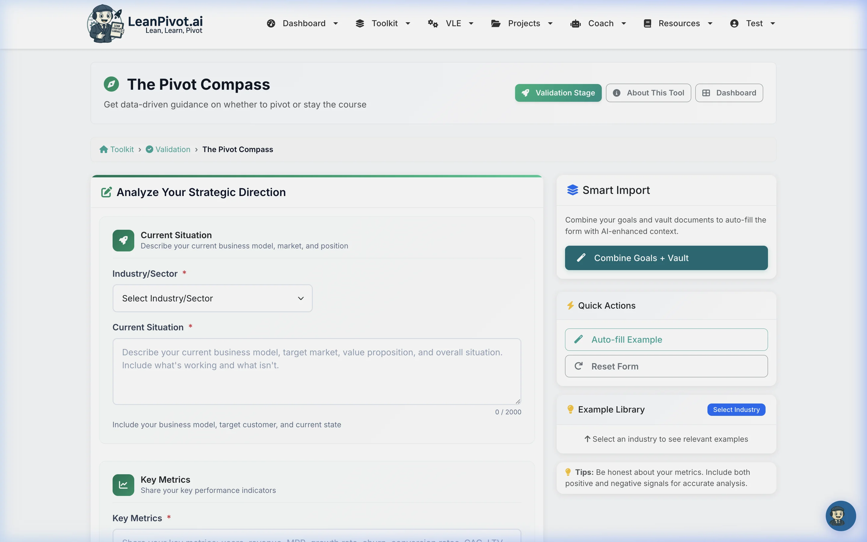Click the rocket Current Situation section icon
867x542 pixels.
123,241
